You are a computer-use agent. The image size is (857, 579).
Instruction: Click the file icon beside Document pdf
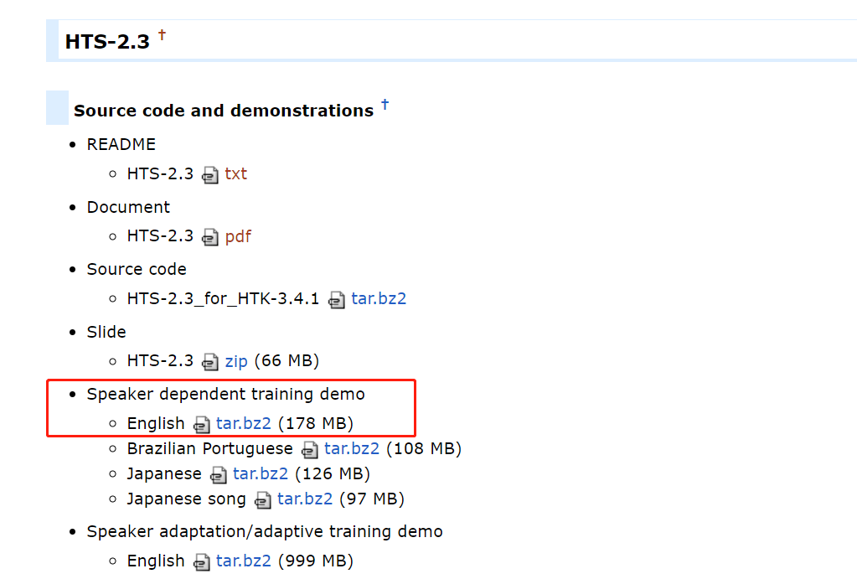tap(209, 238)
